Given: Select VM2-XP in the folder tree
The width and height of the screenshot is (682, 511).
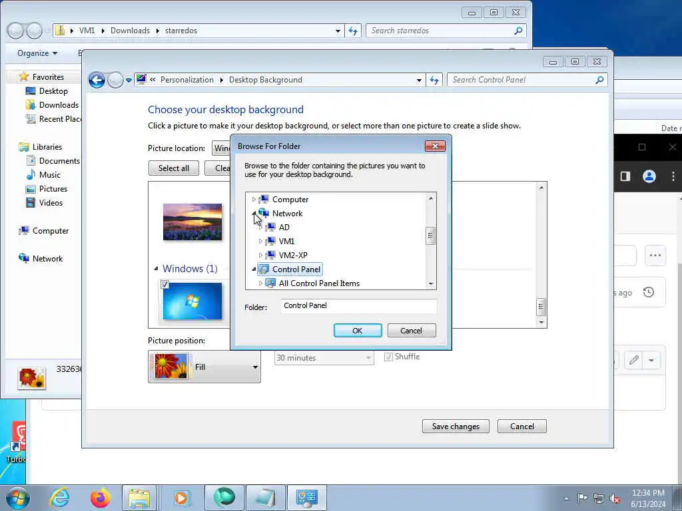Looking at the screenshot, I should point(293,255).
